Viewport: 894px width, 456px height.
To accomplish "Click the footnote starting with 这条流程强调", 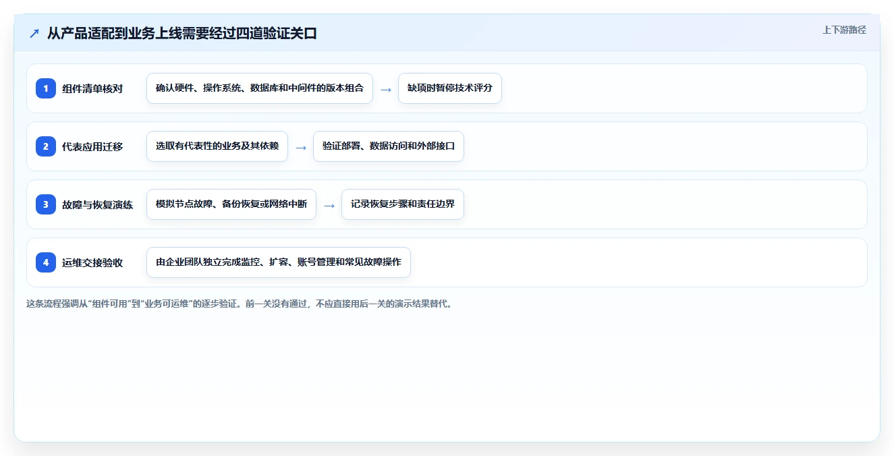I will pyautogui.click(x=240, y=304).
